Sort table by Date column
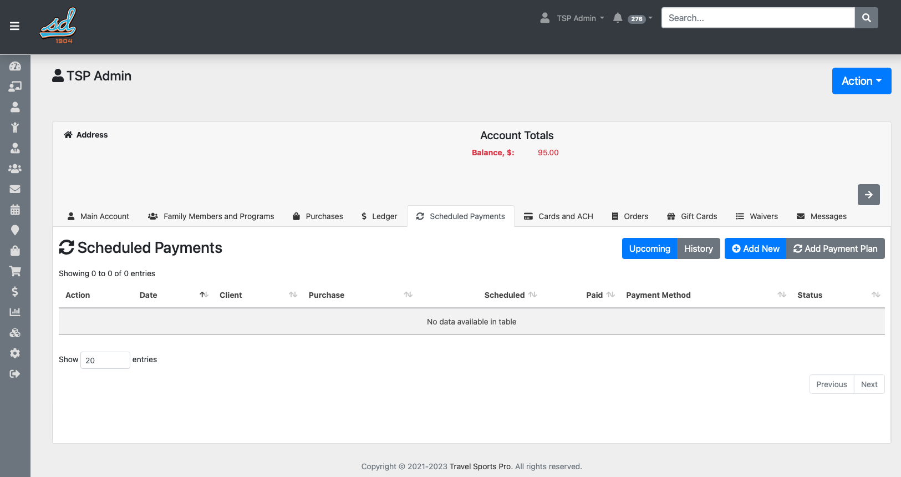Image resolution: width=901 pixels, height=477 pixels. click(x=173, y=295)
